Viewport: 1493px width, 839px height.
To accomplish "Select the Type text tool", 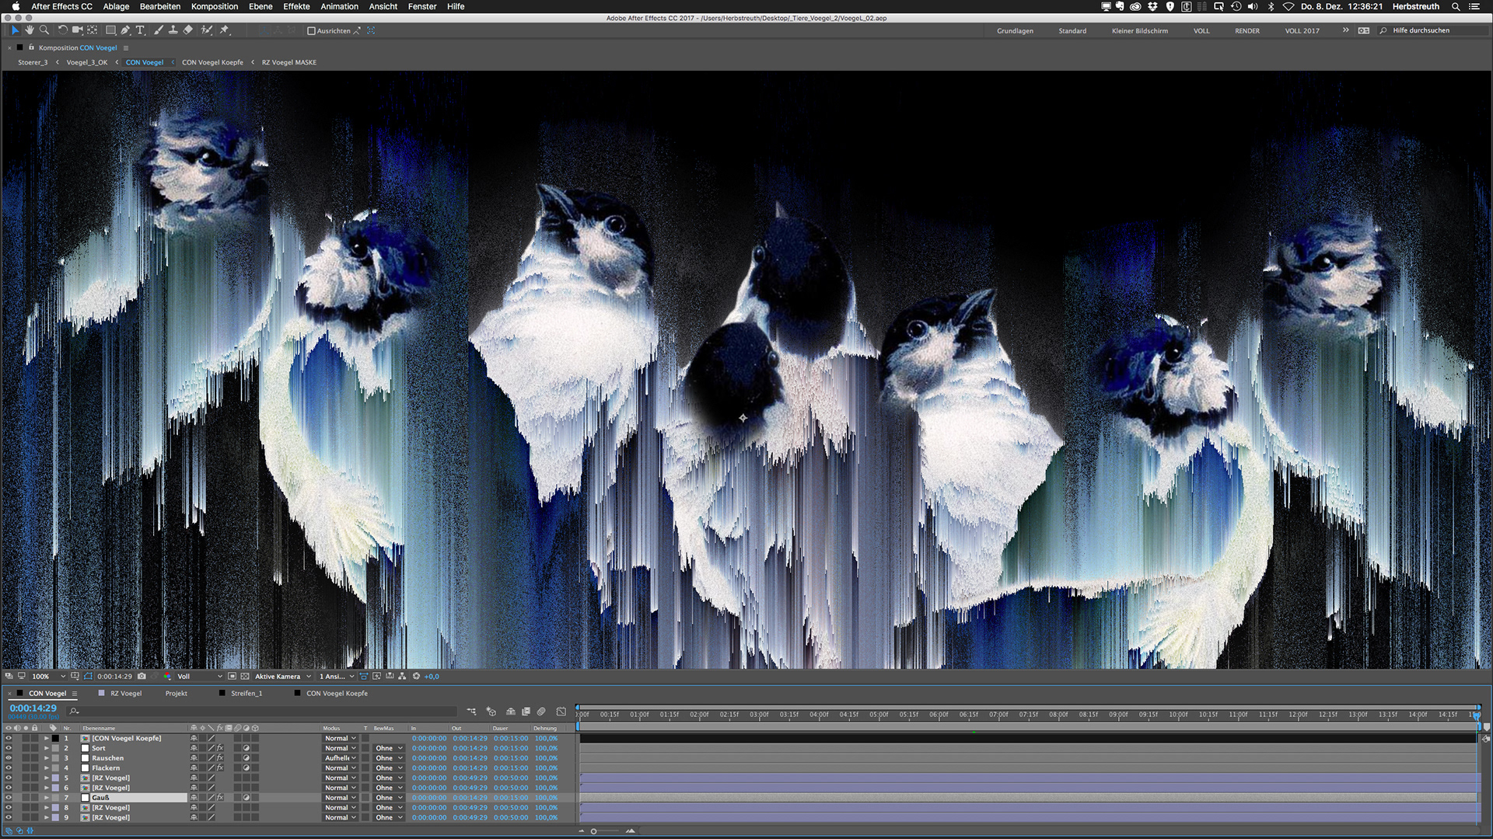I will (x=140, y=30).
